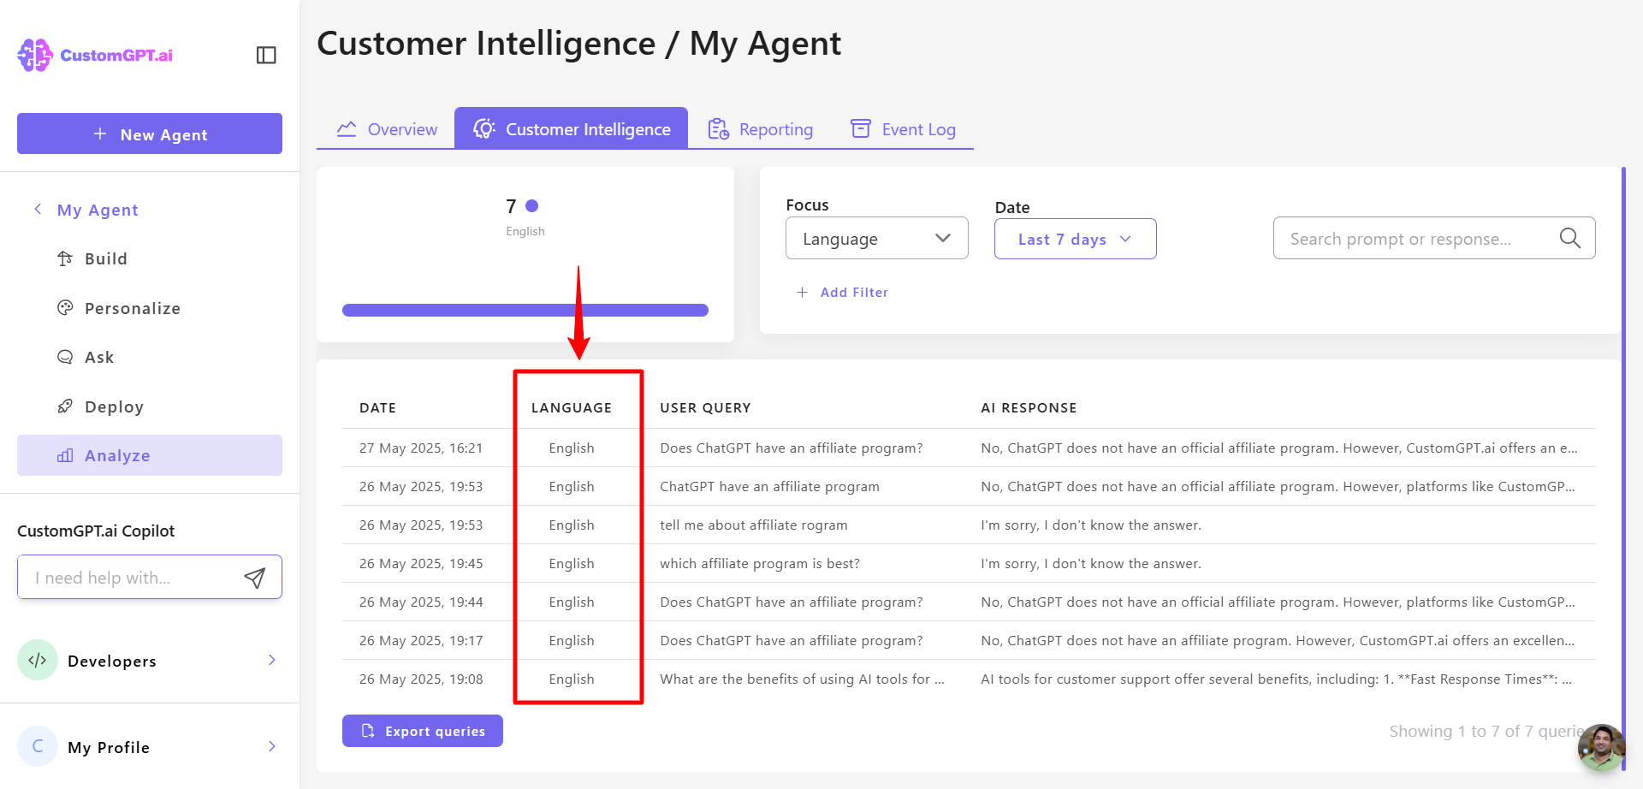
Task: Click the Developers code icon
Action: pyautogui.click(x=38, y=660)
